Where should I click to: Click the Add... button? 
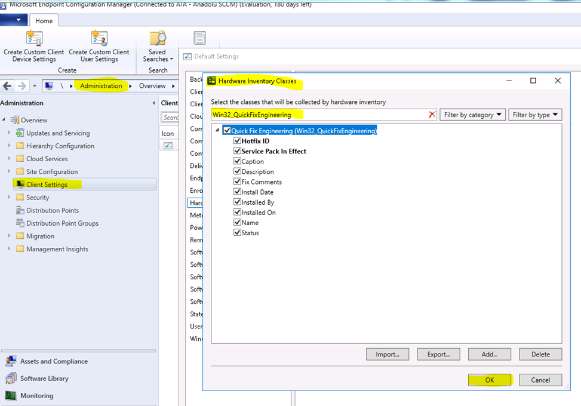(490, 354)
